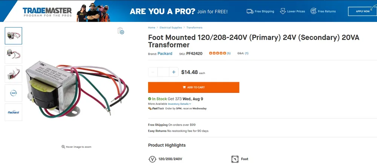The width and height of the screenshot is (377, 164).
Task: Open Electrical Supplies breadcrumb
Action: click(170, 28)
